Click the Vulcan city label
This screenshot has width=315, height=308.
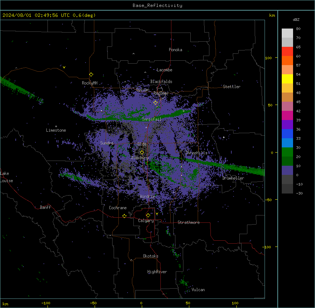click(x=198, y=290)
